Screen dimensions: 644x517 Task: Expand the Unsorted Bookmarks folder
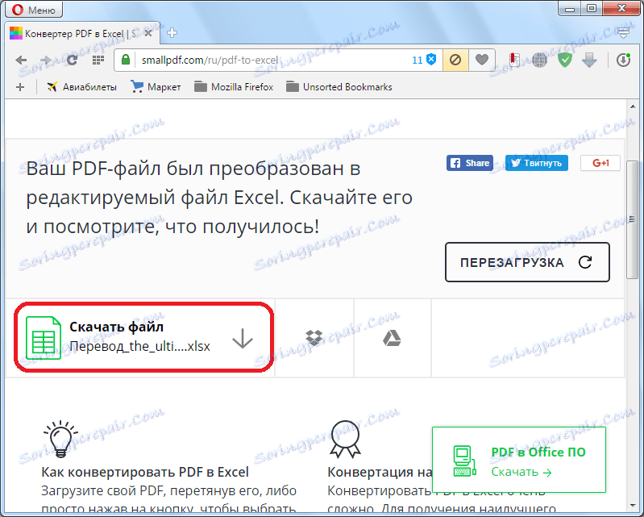[339, 87]
